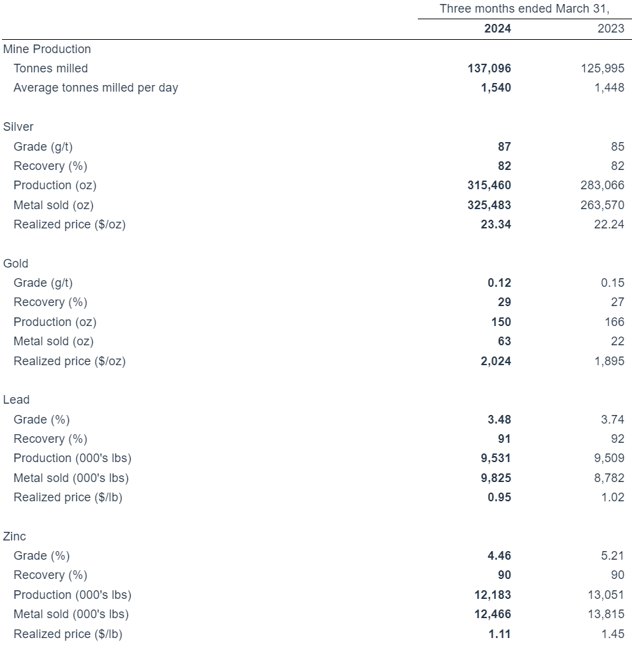Click the Zinc section heading
This screenshot has width=632, height=652.
(x=15, y=536)
